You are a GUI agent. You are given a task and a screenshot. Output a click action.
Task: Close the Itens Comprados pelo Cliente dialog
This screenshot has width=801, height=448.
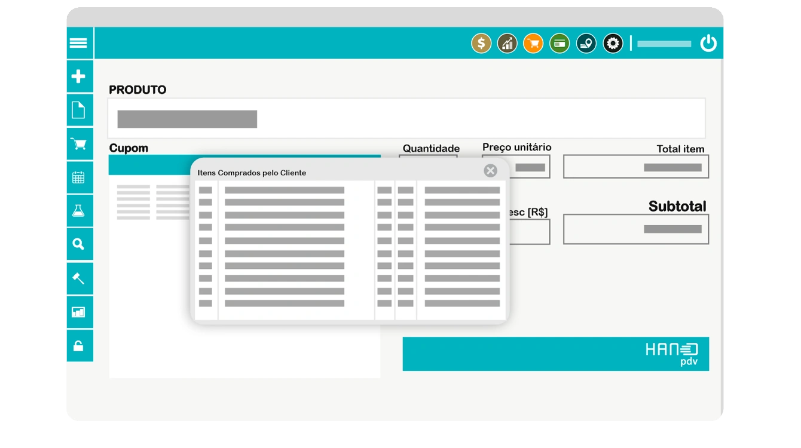[x=491, y=171]
